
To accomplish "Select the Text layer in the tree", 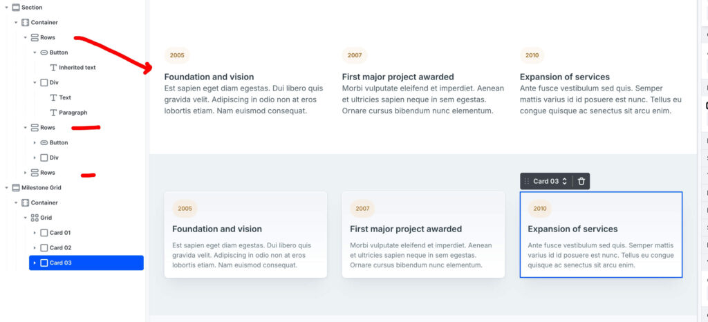I will pyautogui.click(x=65, y=97).
